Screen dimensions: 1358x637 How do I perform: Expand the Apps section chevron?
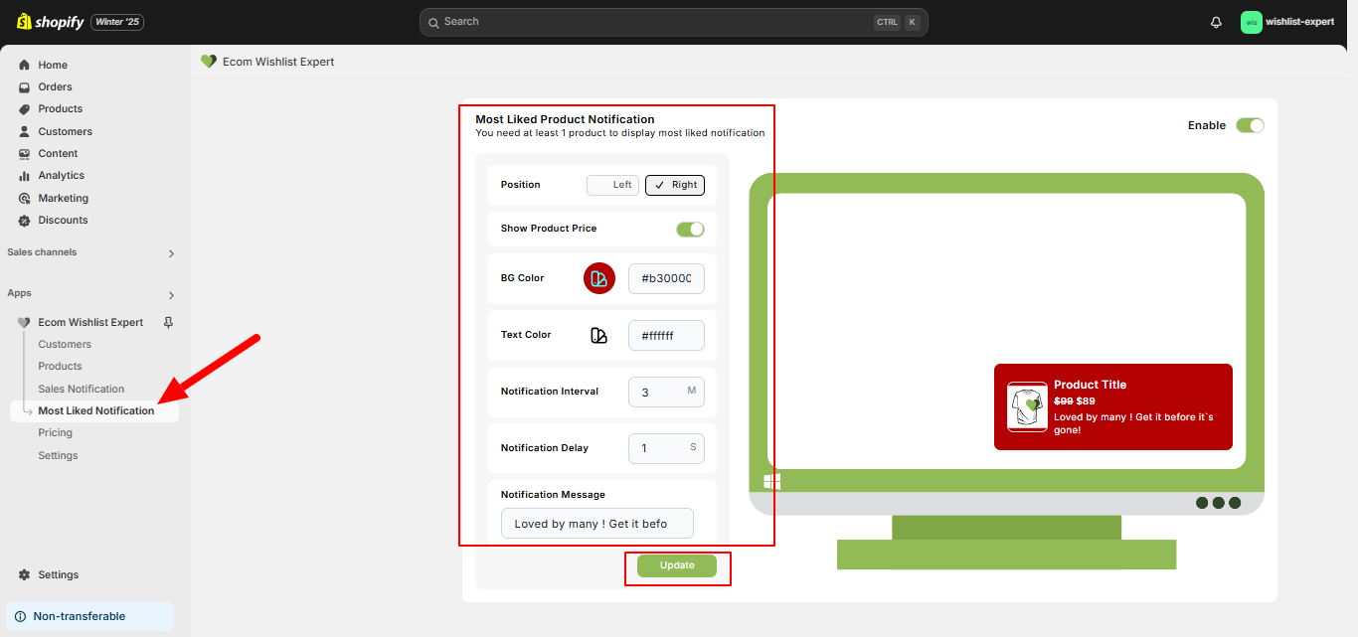click(171, 295)
